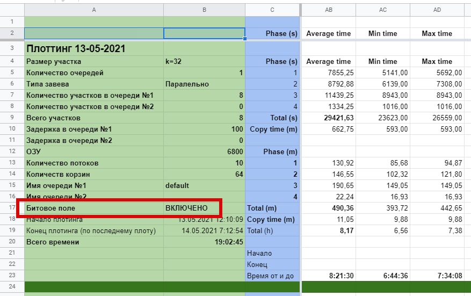
Task: Click cell 'Размер участка'
Action: pyautogui.click(x=94, y=61)
